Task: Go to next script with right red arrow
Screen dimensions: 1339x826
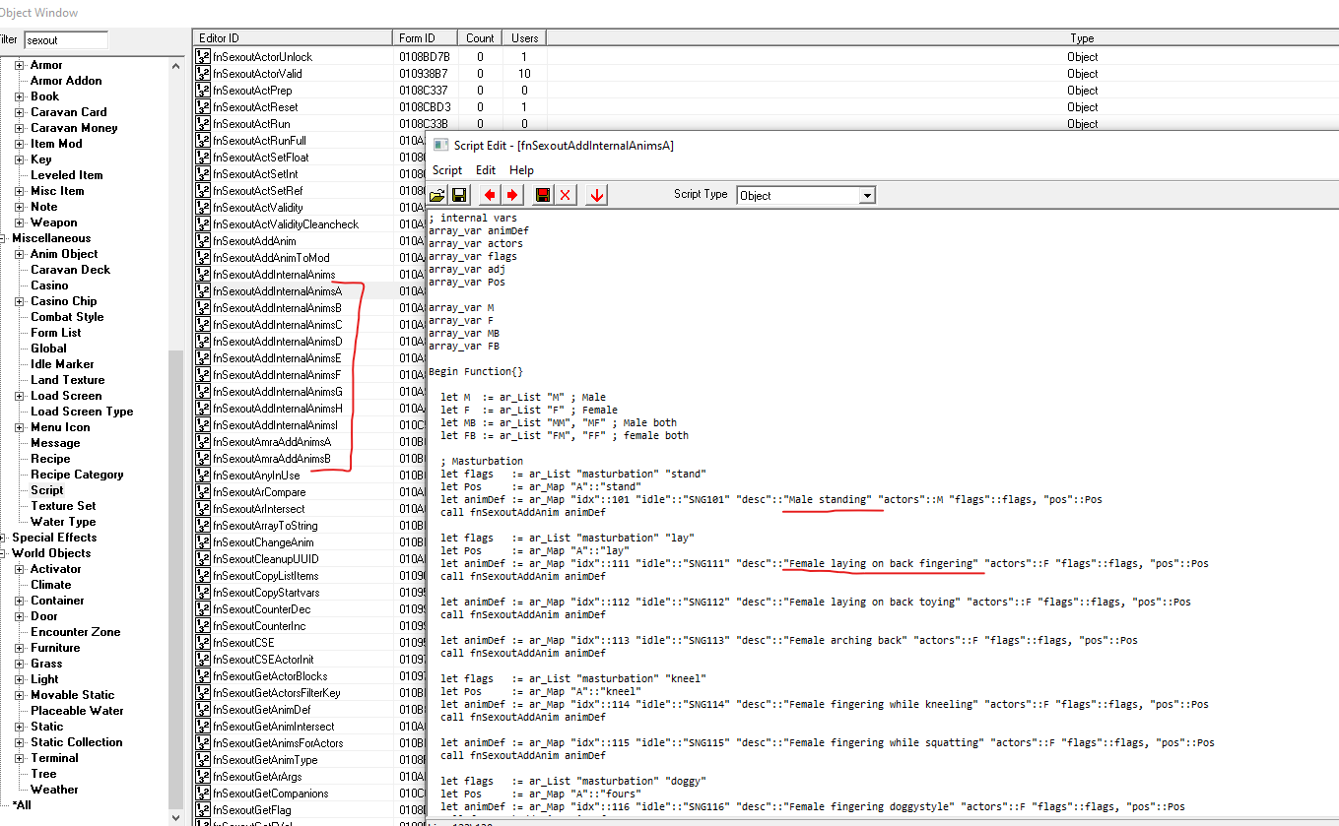Action: 512,195
